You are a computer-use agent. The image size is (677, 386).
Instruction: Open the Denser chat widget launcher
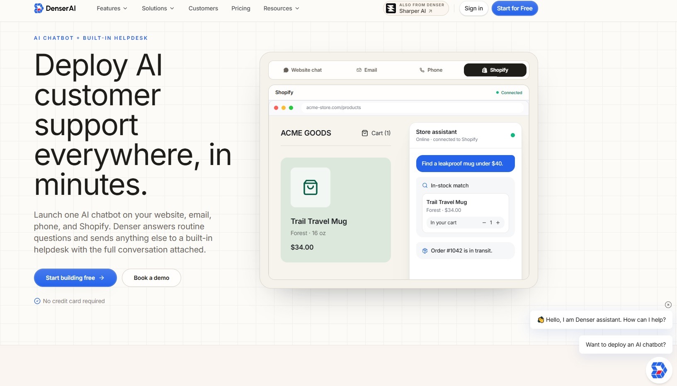point(659,370)
